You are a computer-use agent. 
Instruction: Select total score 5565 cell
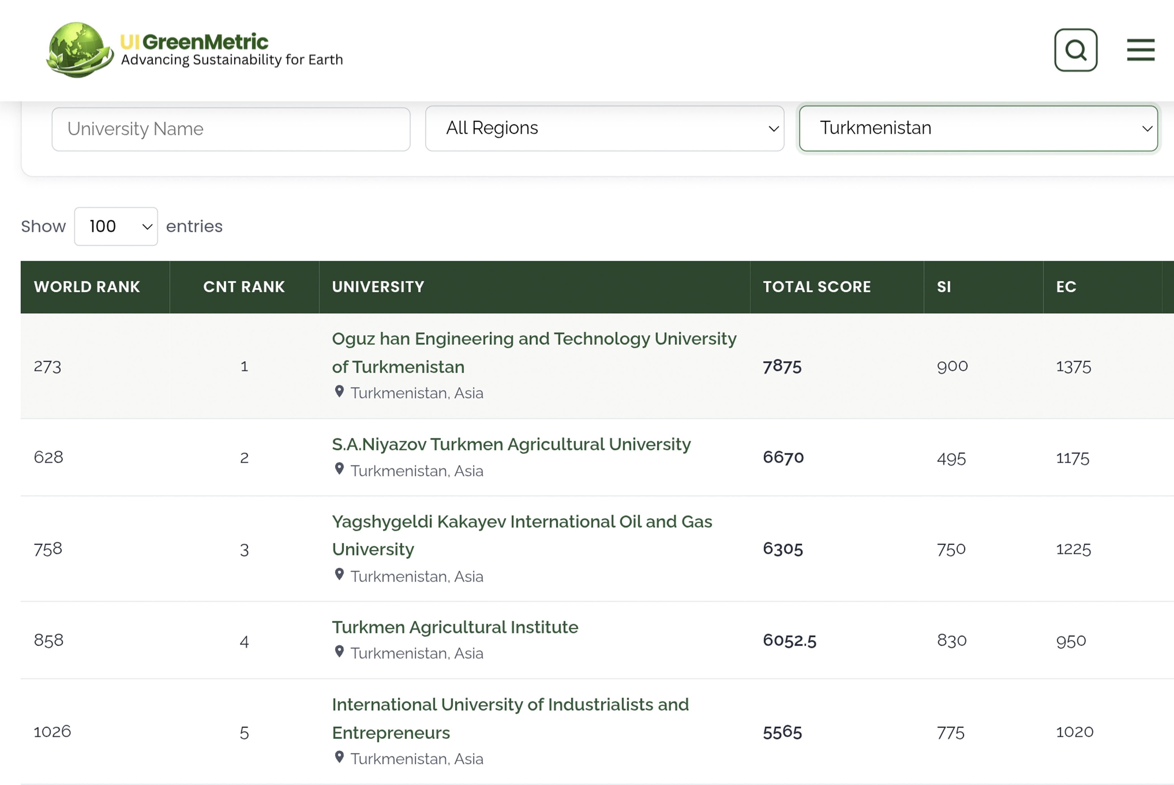click(782, 732)
